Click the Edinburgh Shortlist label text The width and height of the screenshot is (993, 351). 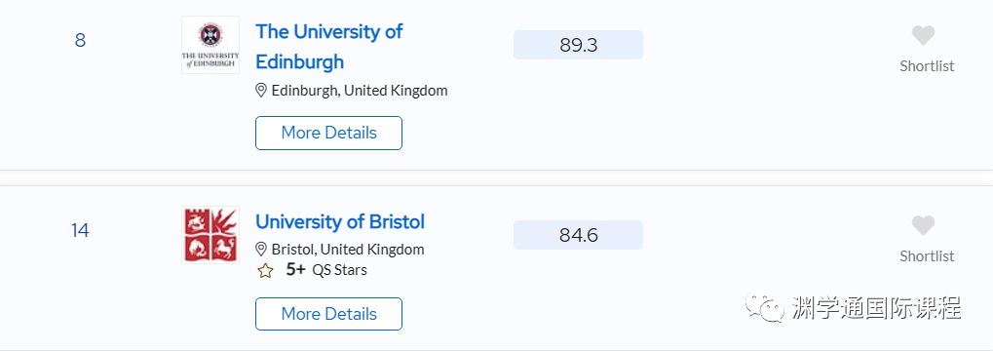coord(927,66)
